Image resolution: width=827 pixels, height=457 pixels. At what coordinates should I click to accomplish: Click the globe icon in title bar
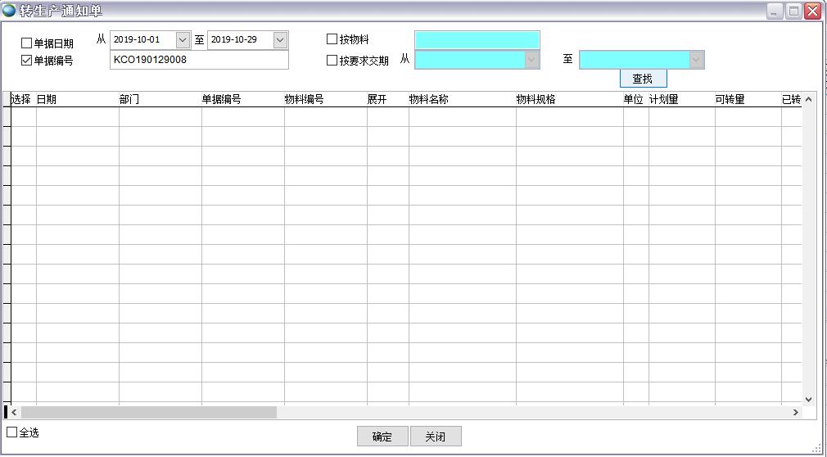click(x=9, y=11)
